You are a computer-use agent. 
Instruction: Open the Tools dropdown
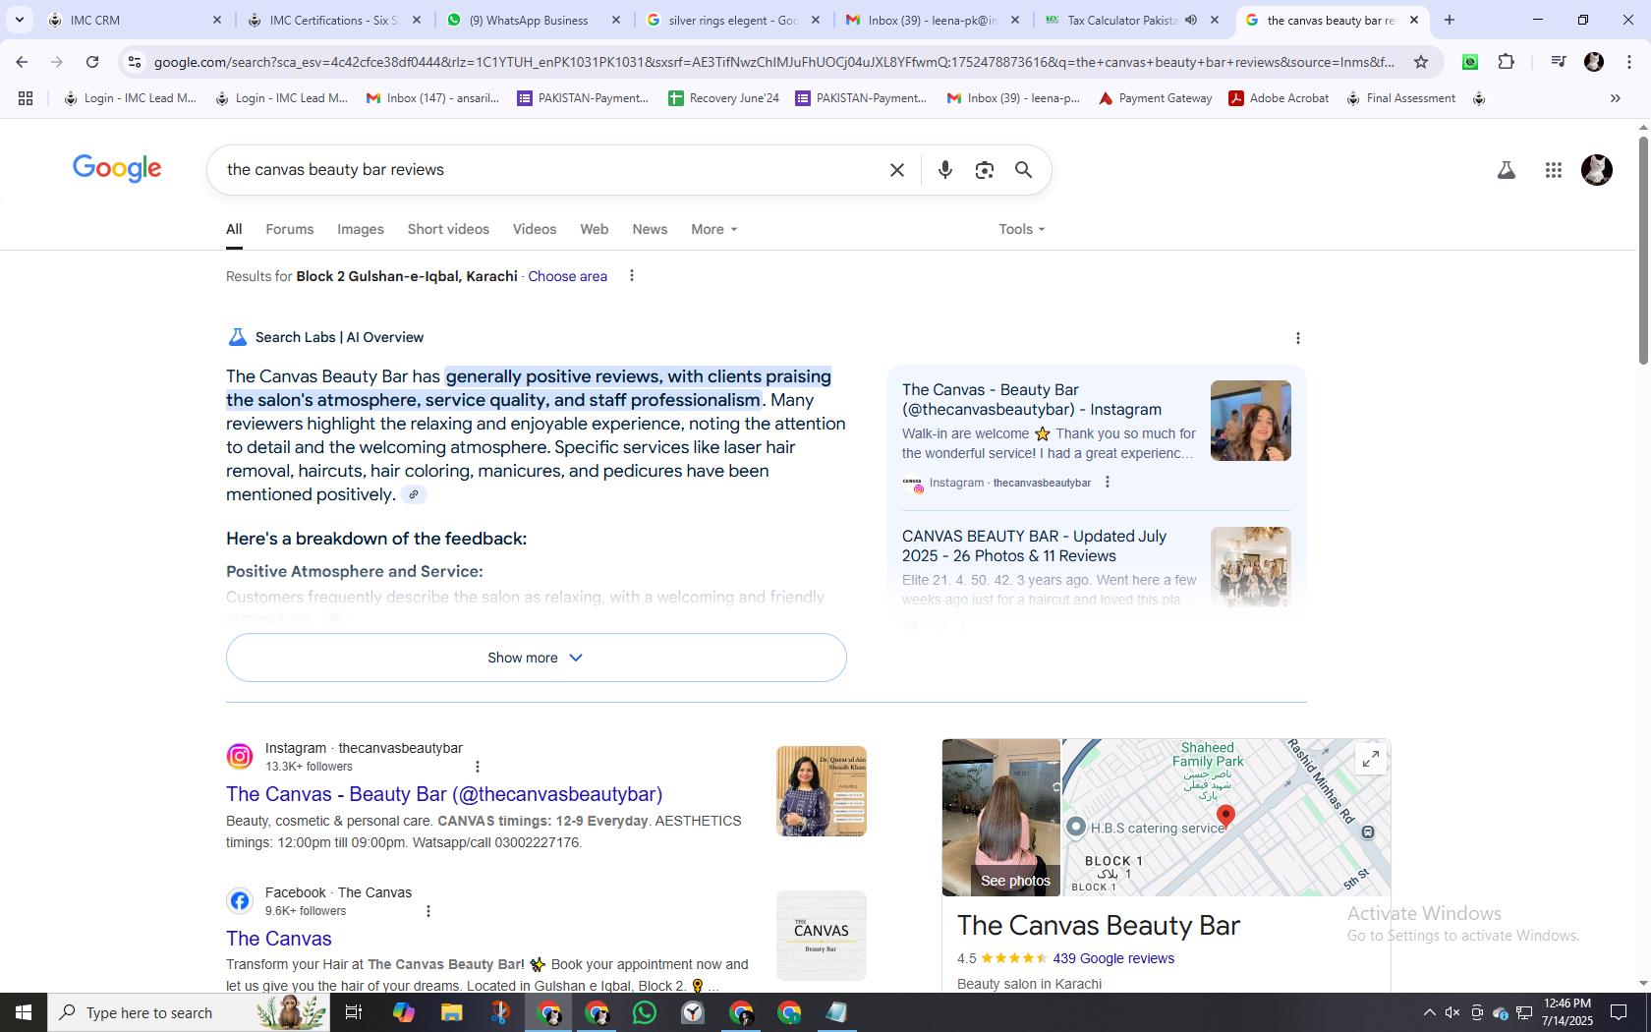1021,229
